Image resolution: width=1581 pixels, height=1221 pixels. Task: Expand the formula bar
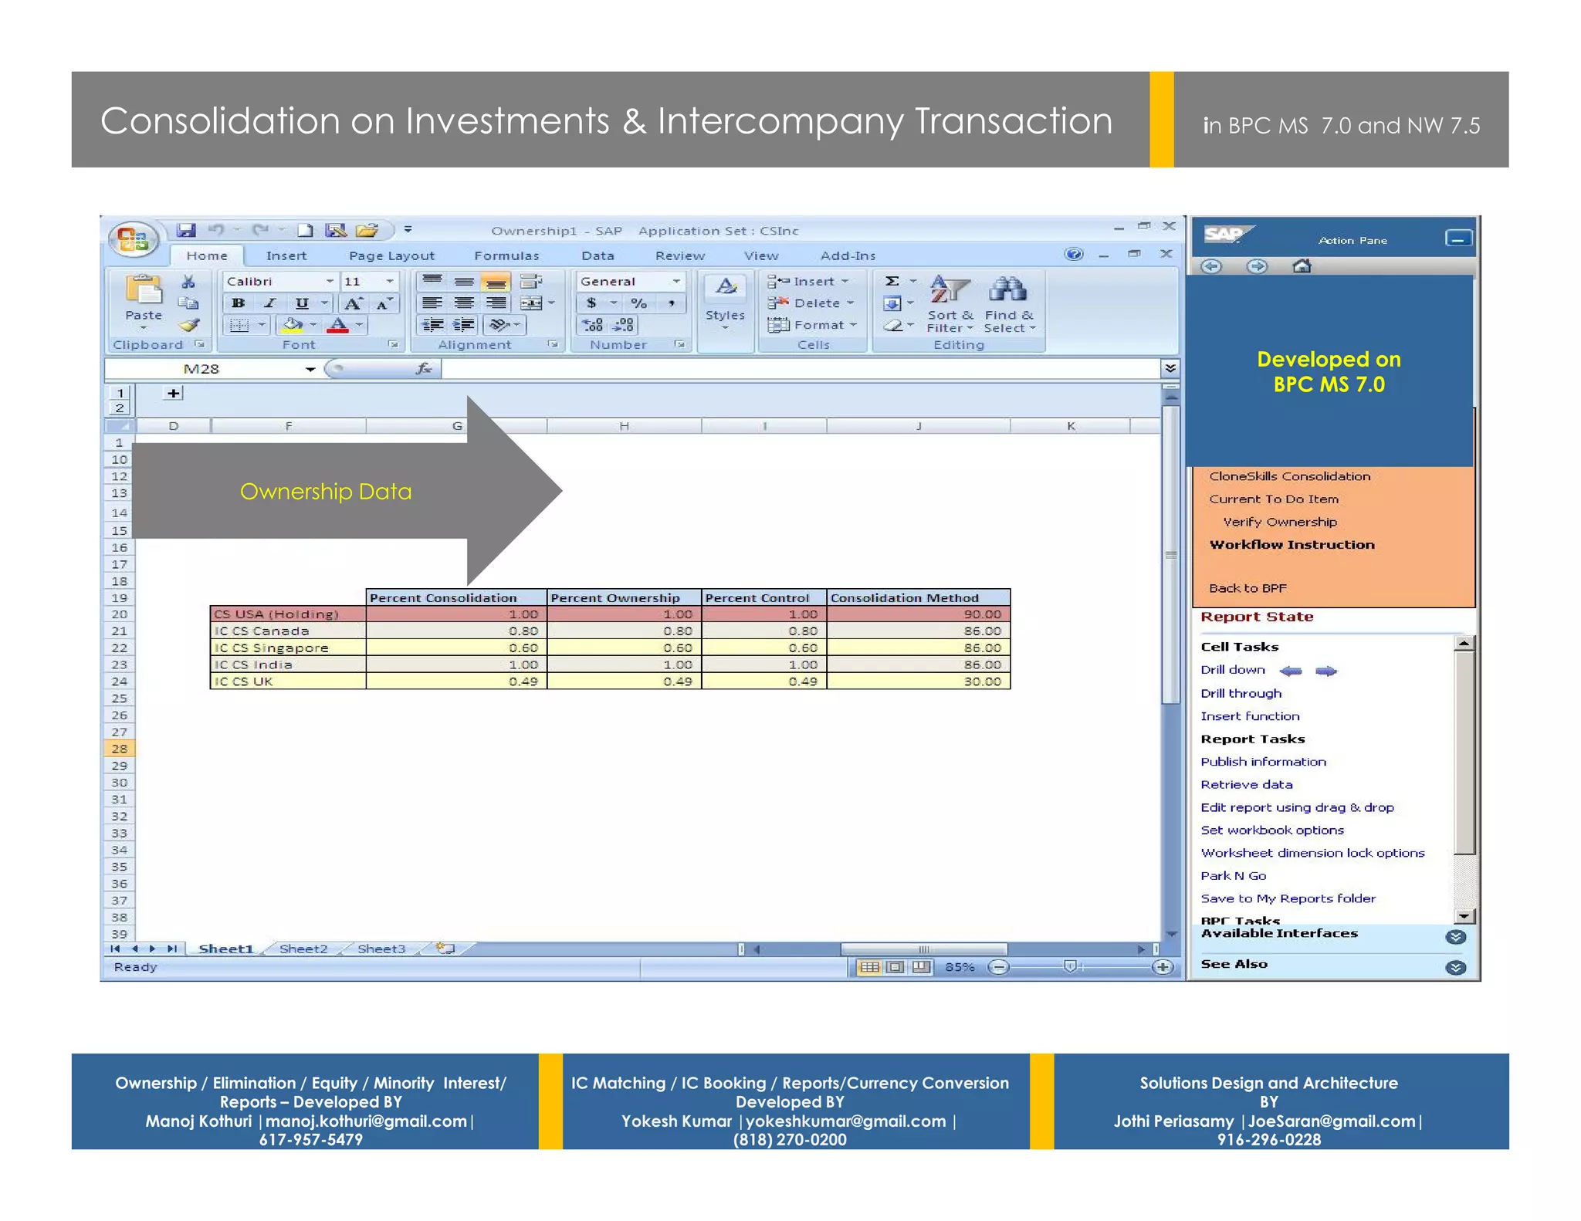(1170, 369)
